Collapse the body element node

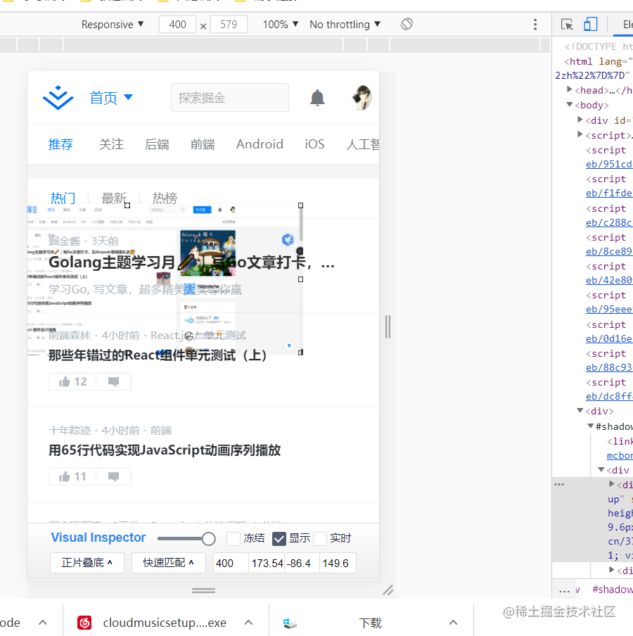[x=569, y=104]
